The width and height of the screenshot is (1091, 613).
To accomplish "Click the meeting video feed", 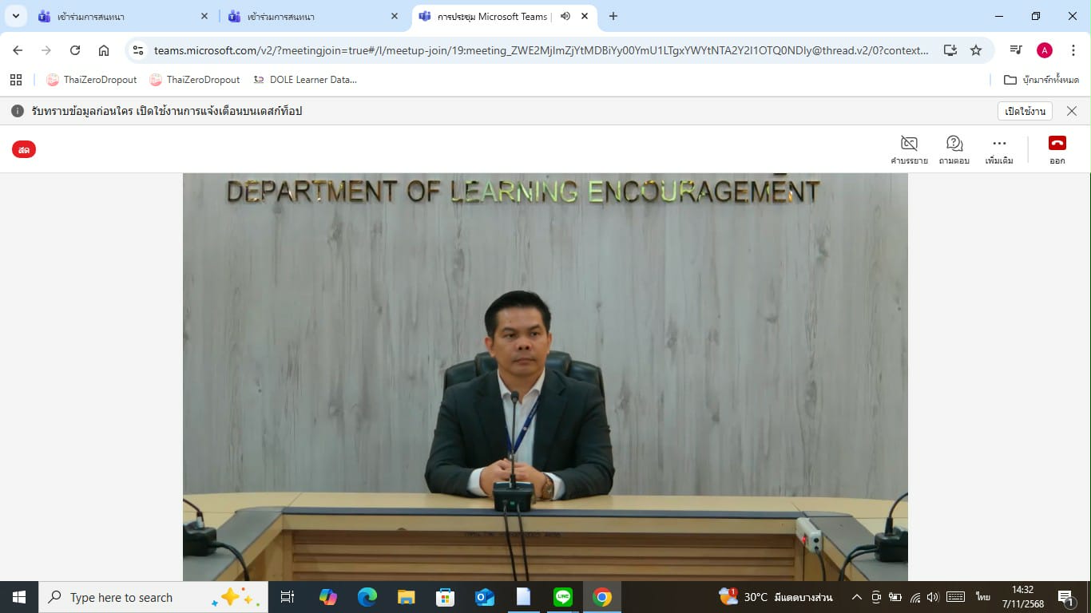I will click(x=545, y=377).
